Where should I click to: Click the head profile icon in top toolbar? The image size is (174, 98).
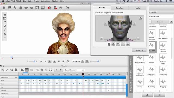click(x=21, y=8)
